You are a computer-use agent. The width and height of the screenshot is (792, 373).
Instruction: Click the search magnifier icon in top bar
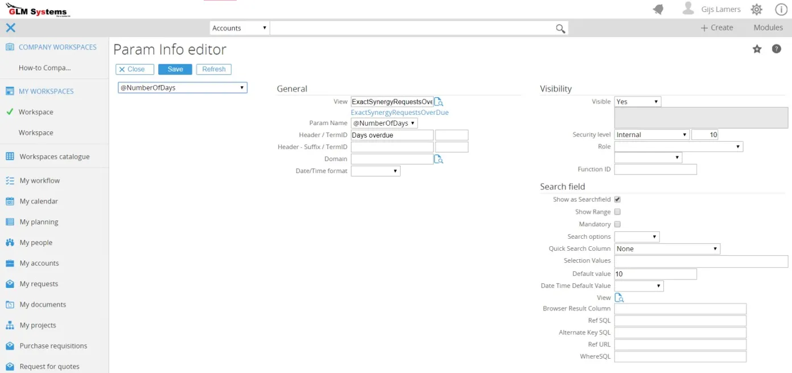pyautogui.click(x=560, y=28)
